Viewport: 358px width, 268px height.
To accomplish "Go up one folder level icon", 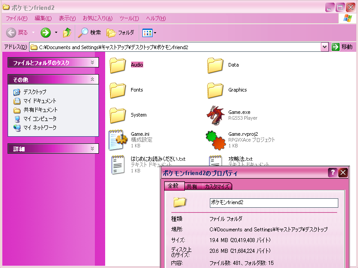I will coord(67,33).
